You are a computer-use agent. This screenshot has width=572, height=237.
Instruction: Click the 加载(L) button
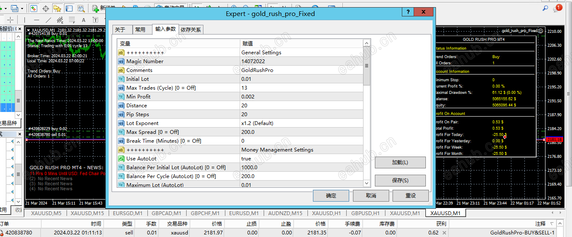point(400,162)
